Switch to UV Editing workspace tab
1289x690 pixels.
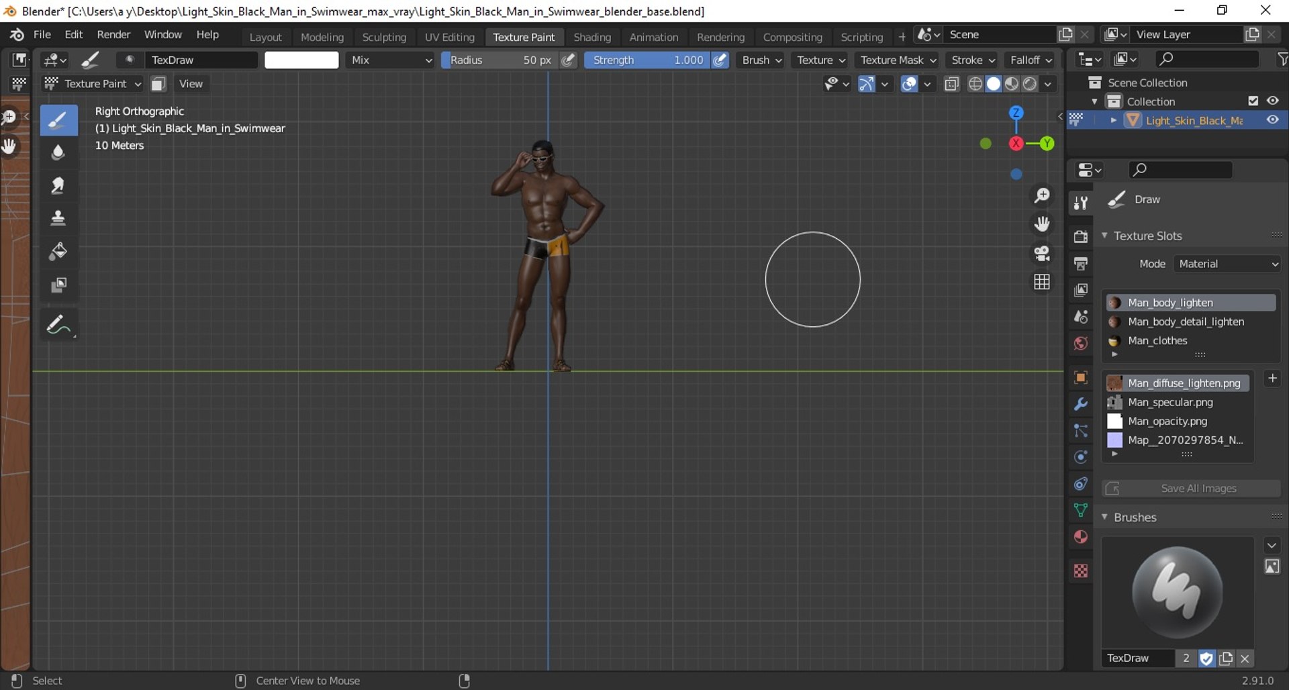(x=449, y=38)
